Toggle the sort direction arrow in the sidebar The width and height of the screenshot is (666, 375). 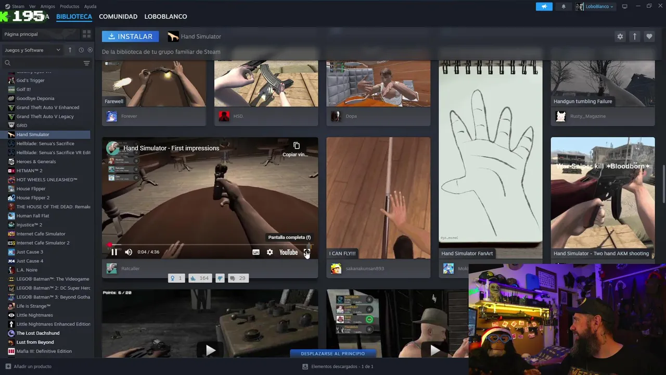70,50
